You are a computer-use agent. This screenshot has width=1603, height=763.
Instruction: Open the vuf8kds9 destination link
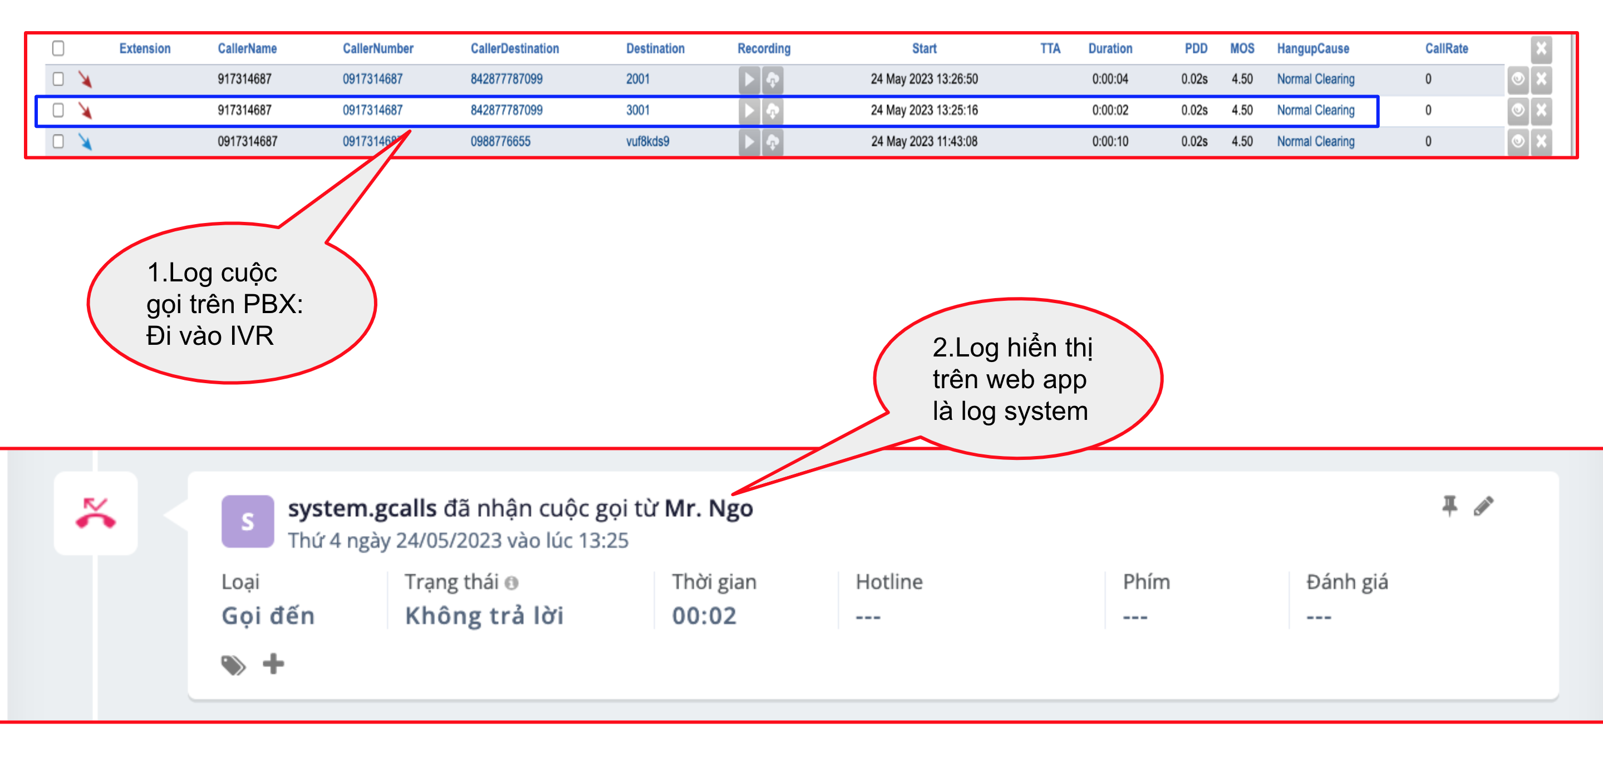pos(647,141)
